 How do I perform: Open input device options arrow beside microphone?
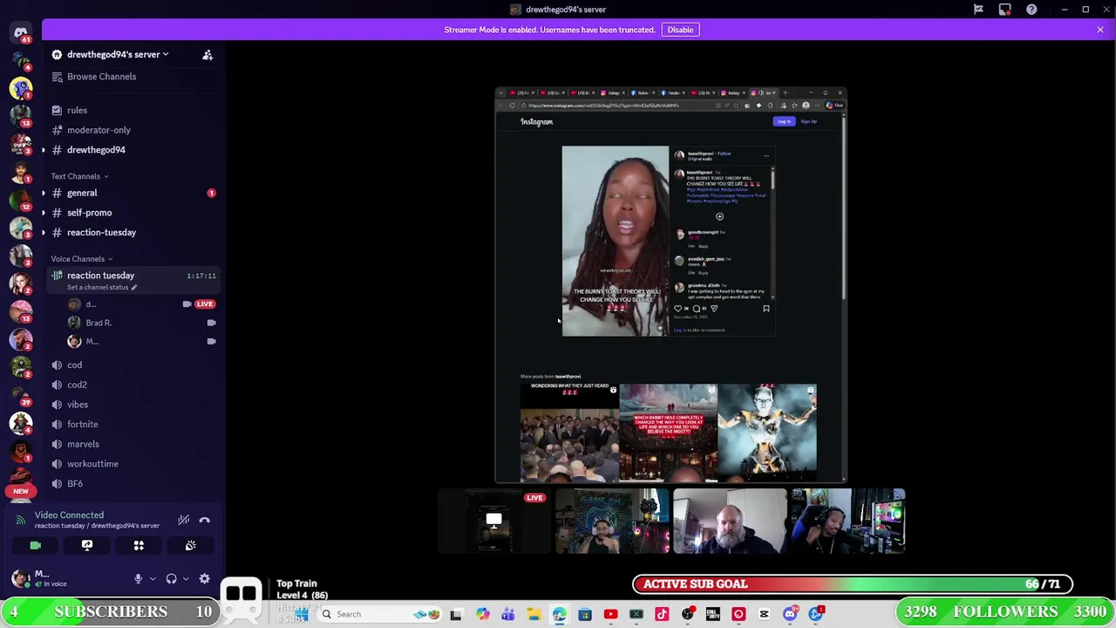pos(153,578)
